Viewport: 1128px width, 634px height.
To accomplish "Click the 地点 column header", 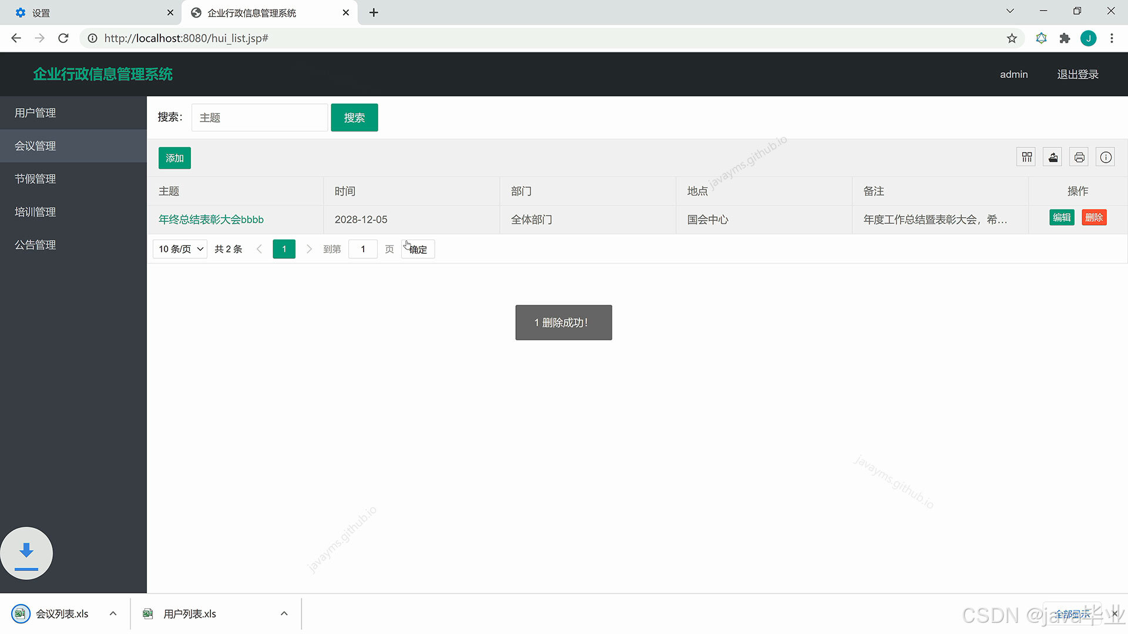I will coord(764,191).
